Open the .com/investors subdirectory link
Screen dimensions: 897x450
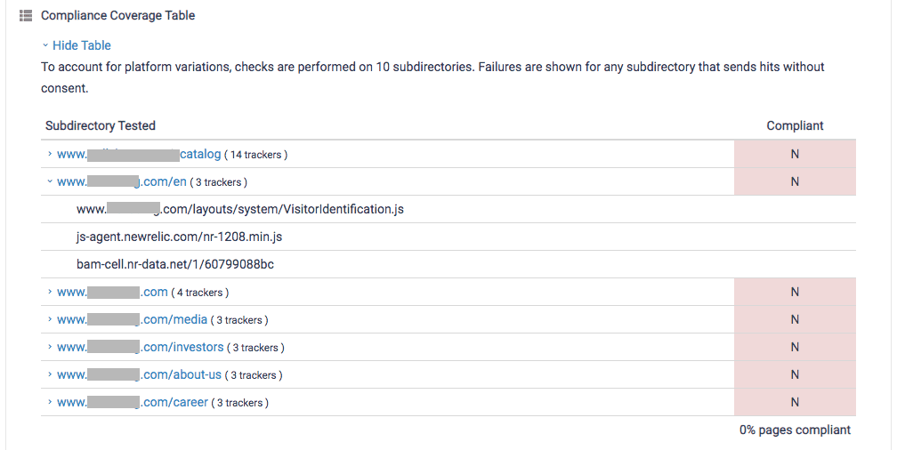click(141, 347)
